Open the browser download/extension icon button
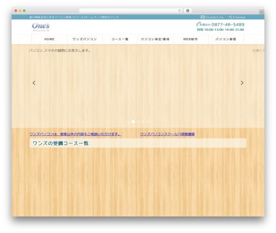 click(x=188, y=11)
